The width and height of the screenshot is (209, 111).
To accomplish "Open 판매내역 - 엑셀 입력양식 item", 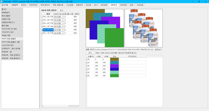I will coord(12,55).
